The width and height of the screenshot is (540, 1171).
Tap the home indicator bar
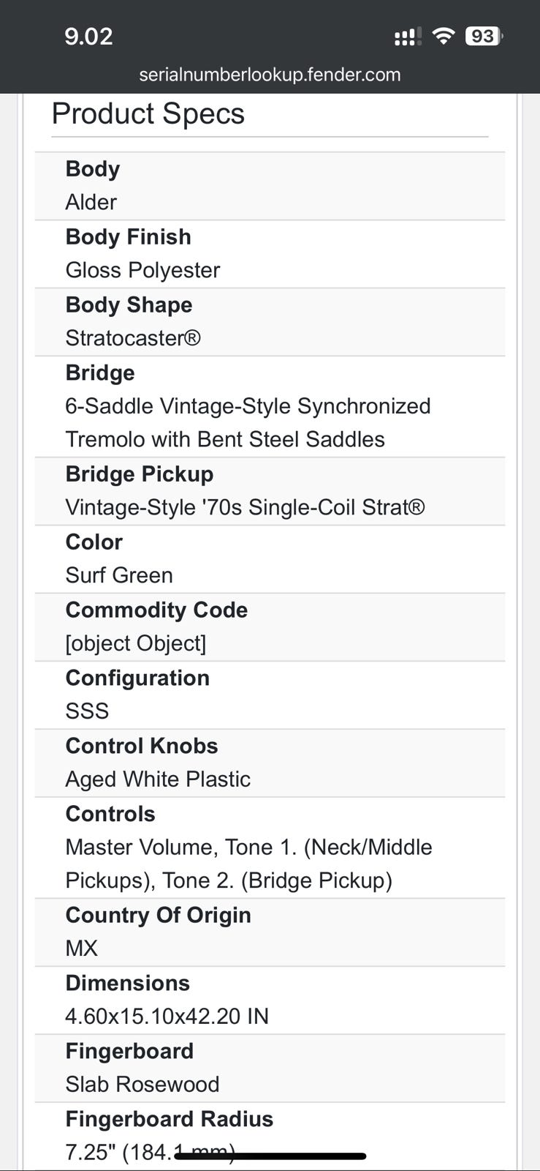coord(270,1156)
